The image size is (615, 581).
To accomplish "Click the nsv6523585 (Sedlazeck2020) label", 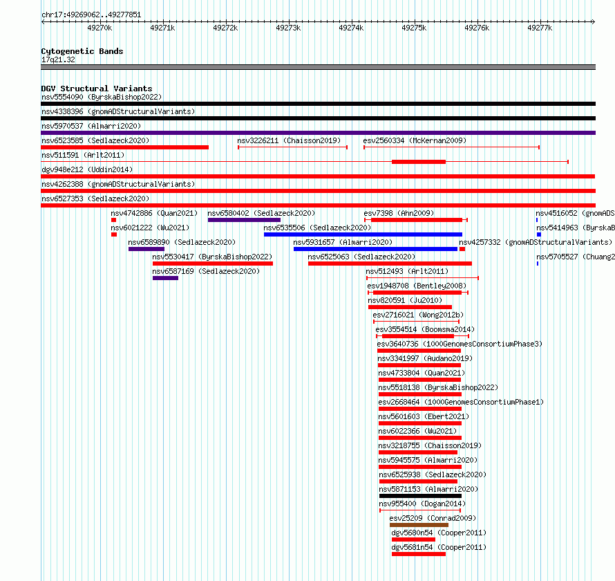I will coord(95,140).
